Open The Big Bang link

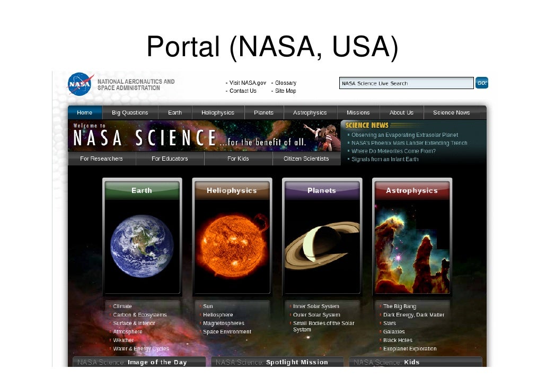pyautogui.click(x=399, y=306)
